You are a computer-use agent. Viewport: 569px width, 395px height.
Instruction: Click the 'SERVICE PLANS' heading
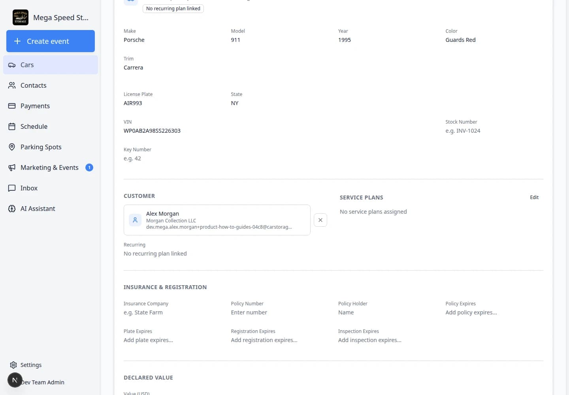pyautogui.click(x=362, y=197)
